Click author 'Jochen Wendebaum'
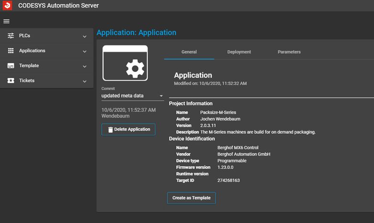This screenshot has width=374, height=223. click(220, 119)
